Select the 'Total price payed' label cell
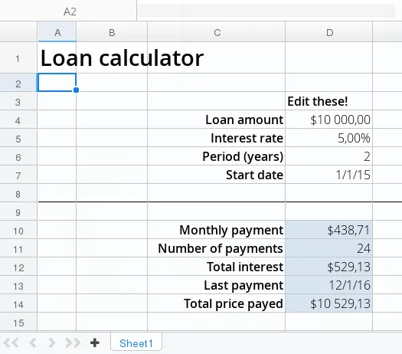The height and width of the screenshot is (354, 402). pos(217,303)
